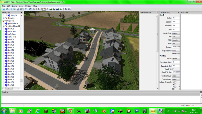Screen dimensions: 202x114
Task: Open the Texture Layer dropdown
Action: pyautogui.click(x=176, y=76)
